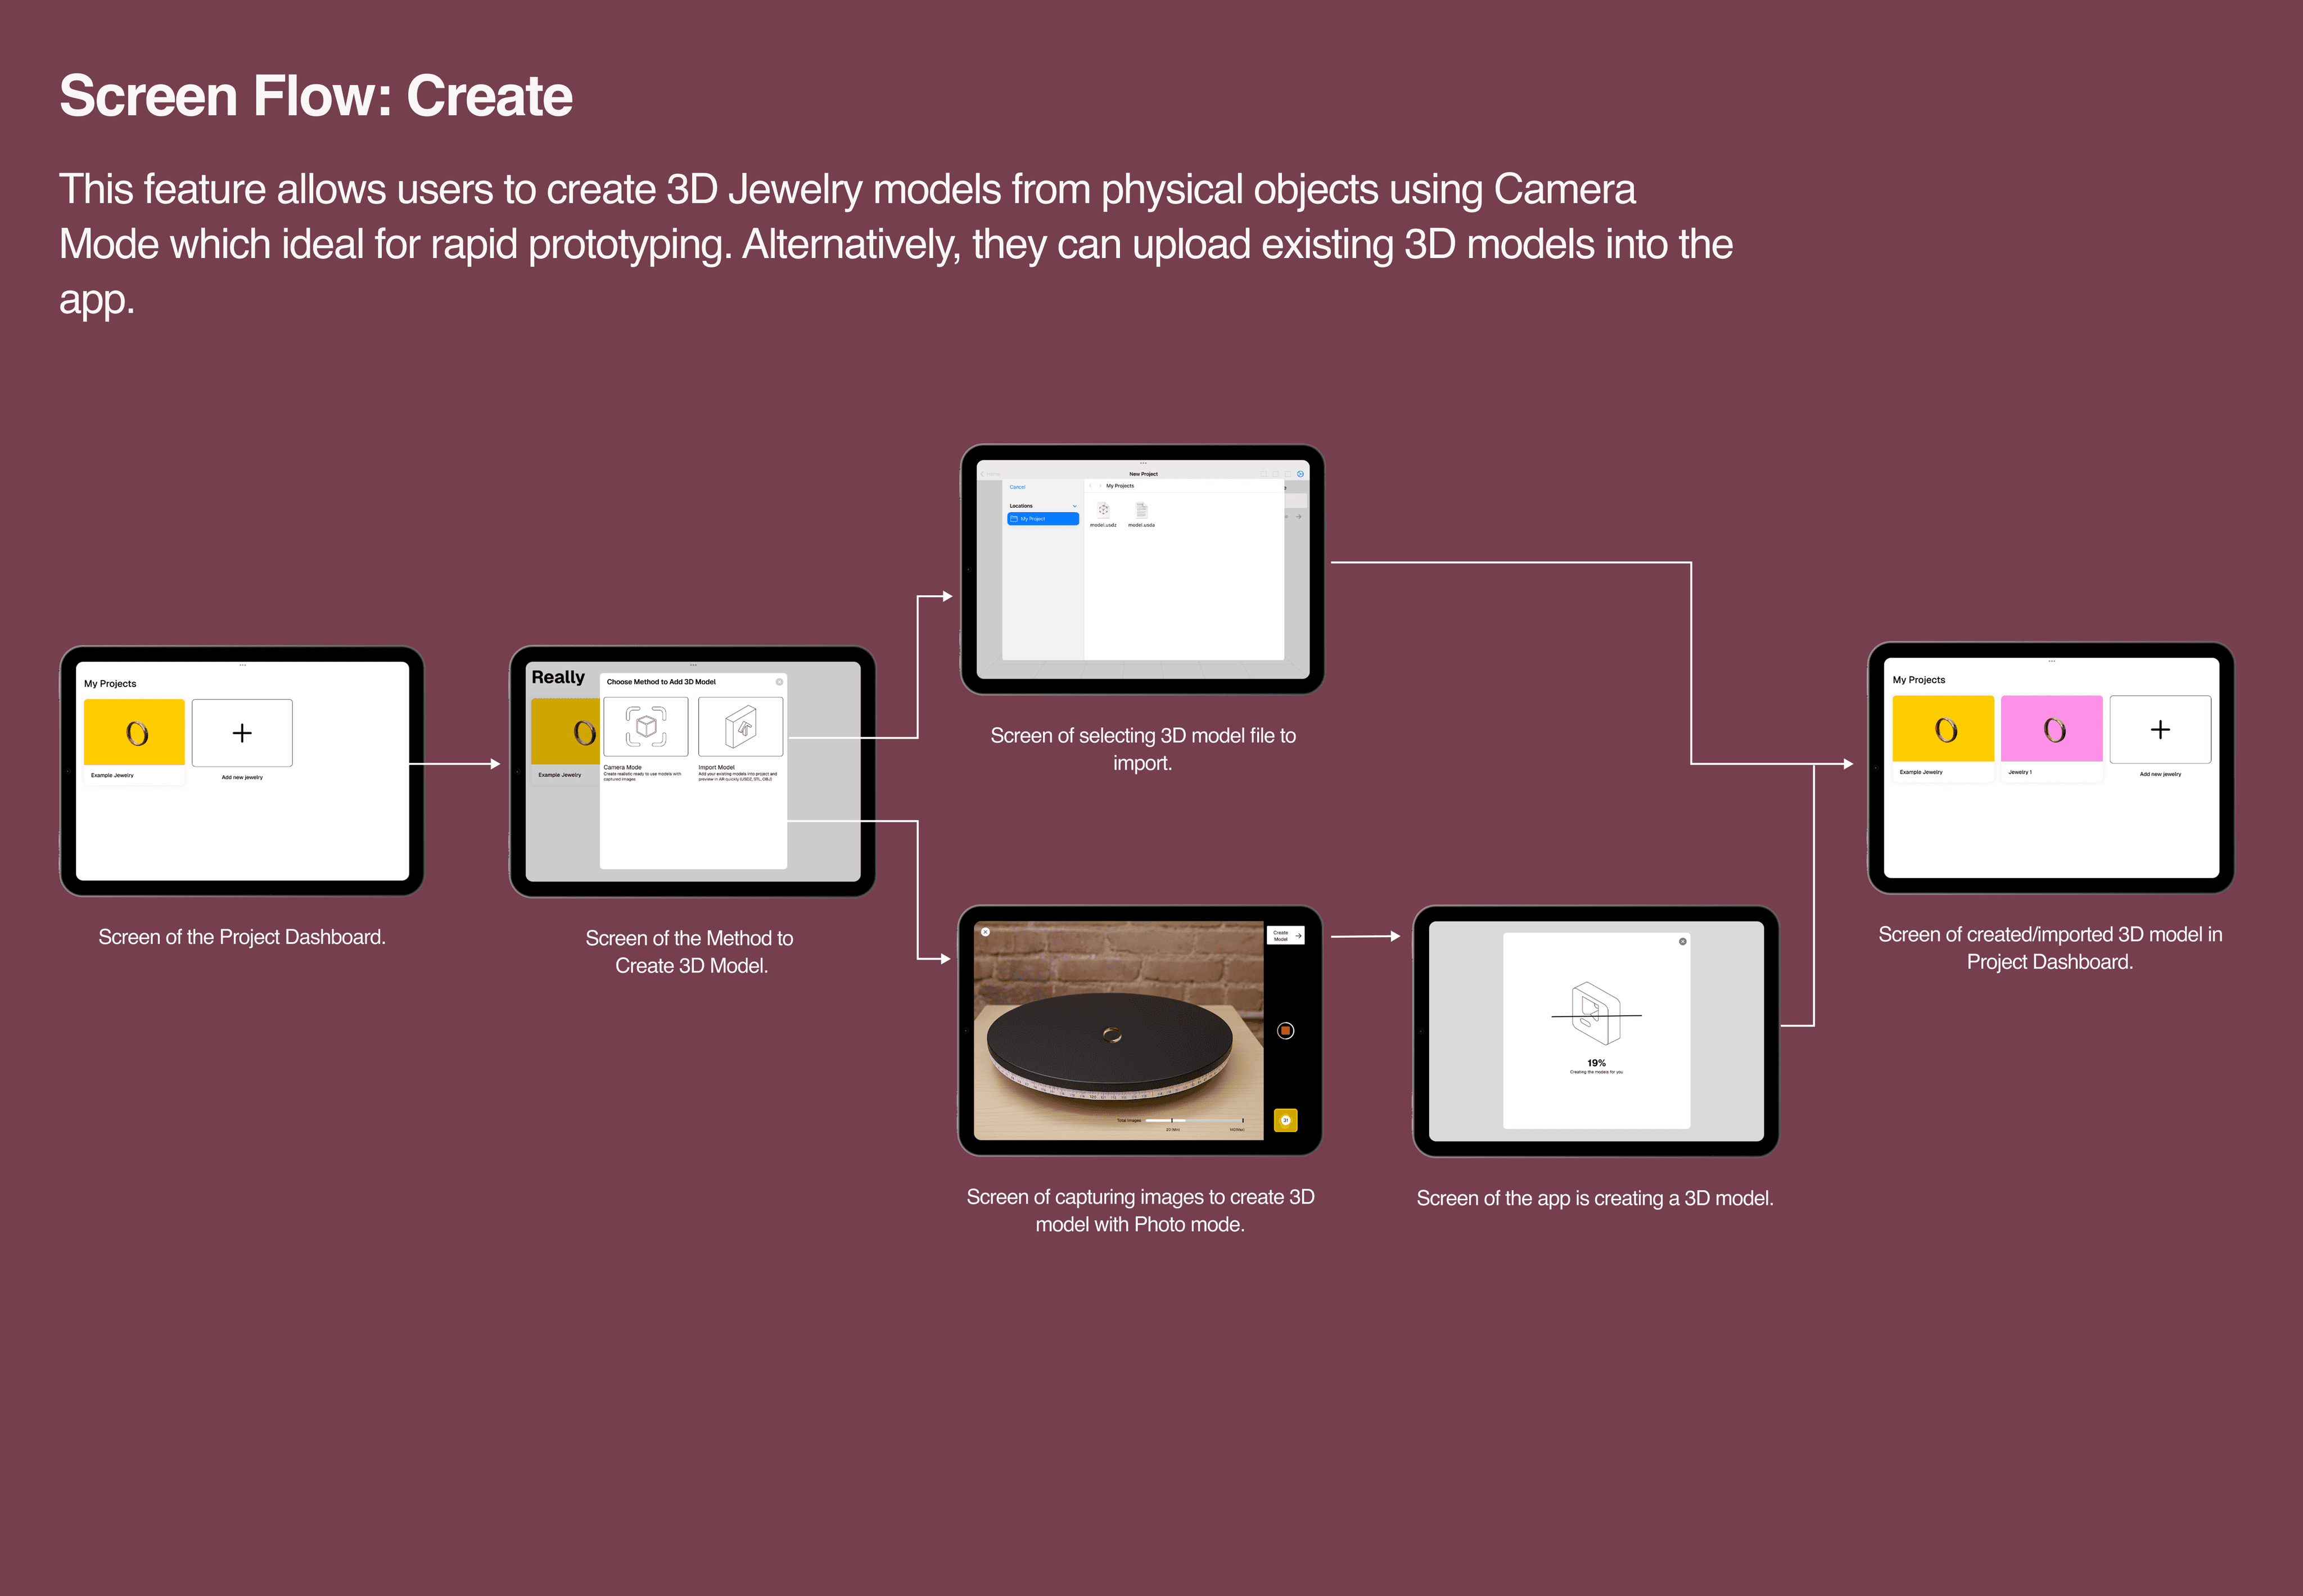
Task: Click the Cancel link in file picker
Action: [1017, 487]
